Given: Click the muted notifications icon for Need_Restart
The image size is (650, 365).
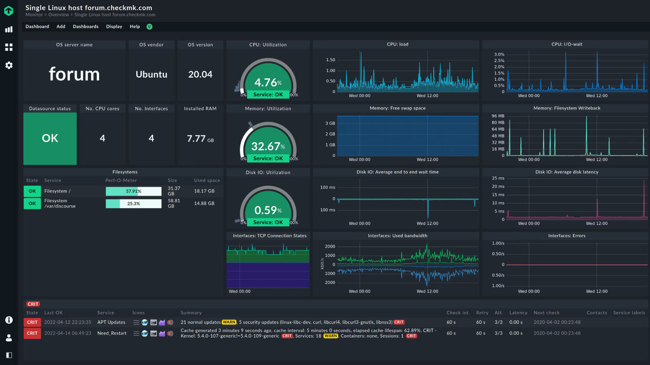Looking at the screenshot, I should pyautogui.click(x=170, y=334).
